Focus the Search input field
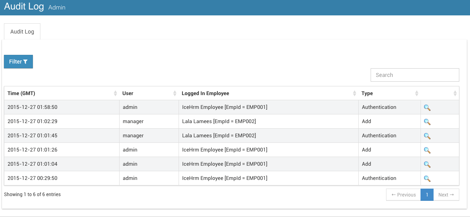This screenshot has width=470, height=217. tap(415, 75)
